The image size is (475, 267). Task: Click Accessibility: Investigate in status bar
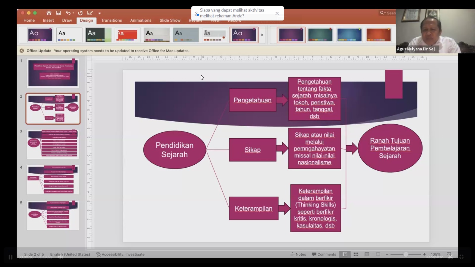pyautogui.click(x=120, y=254)
